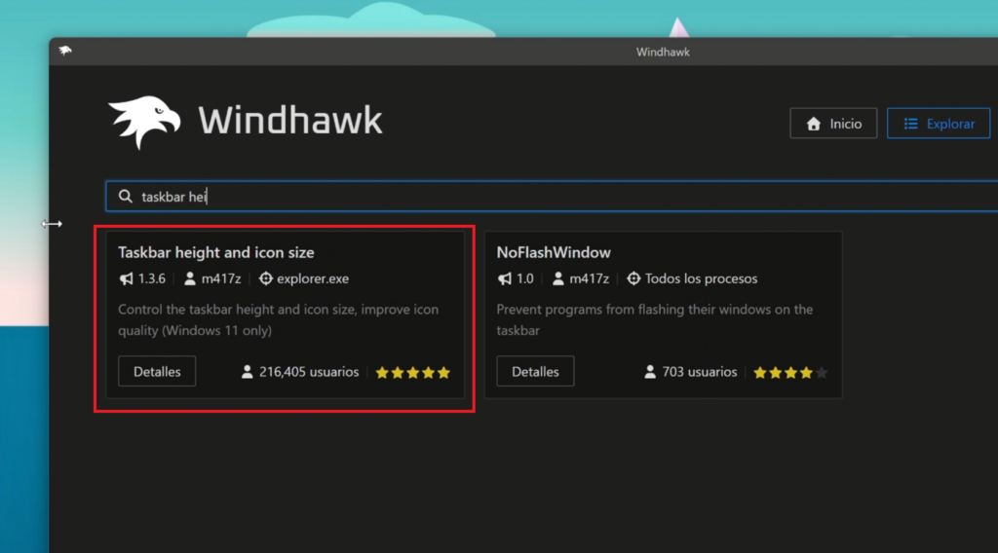Click the author icon in Taskbar height card
This screenshot has height=553, width=998.
point(190,278)
